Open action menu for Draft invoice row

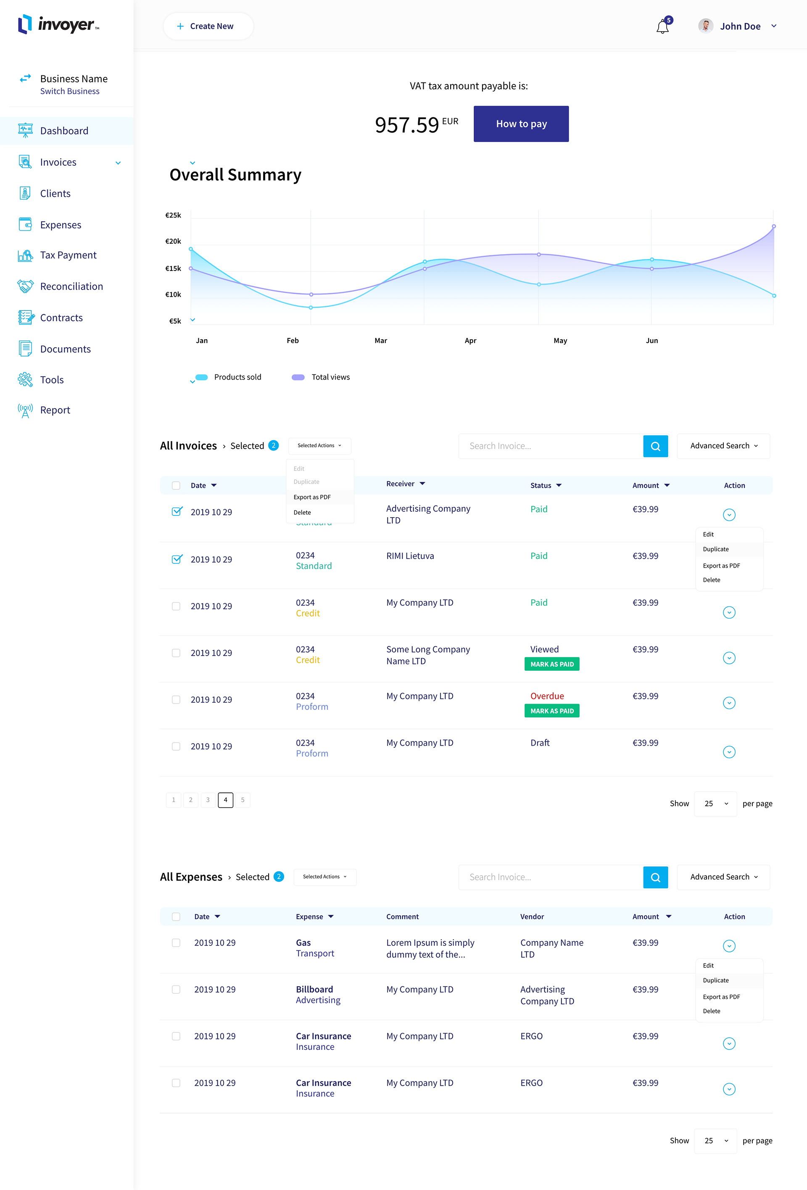click(x=729, y=752)
